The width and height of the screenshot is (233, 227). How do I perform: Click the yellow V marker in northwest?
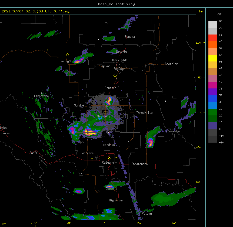pyautogui.click(x=47, y=50)
